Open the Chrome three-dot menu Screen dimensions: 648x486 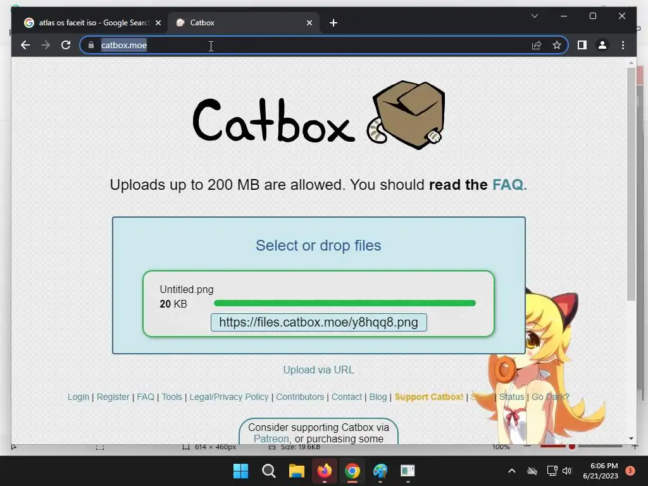point(623,45)
